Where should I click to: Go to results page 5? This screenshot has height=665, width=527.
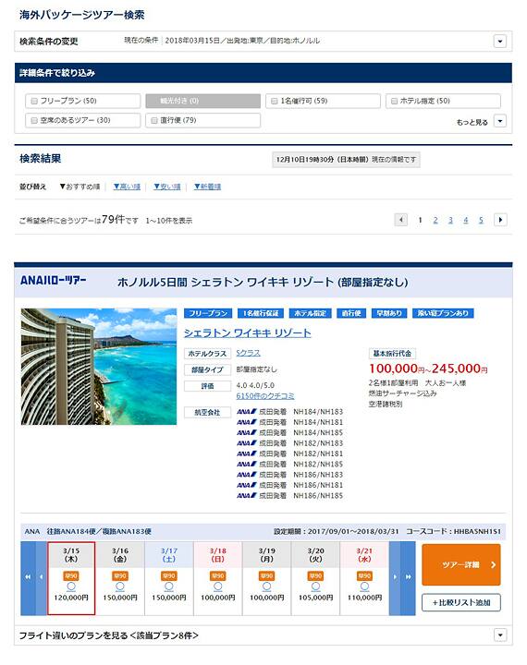point(481,220)
